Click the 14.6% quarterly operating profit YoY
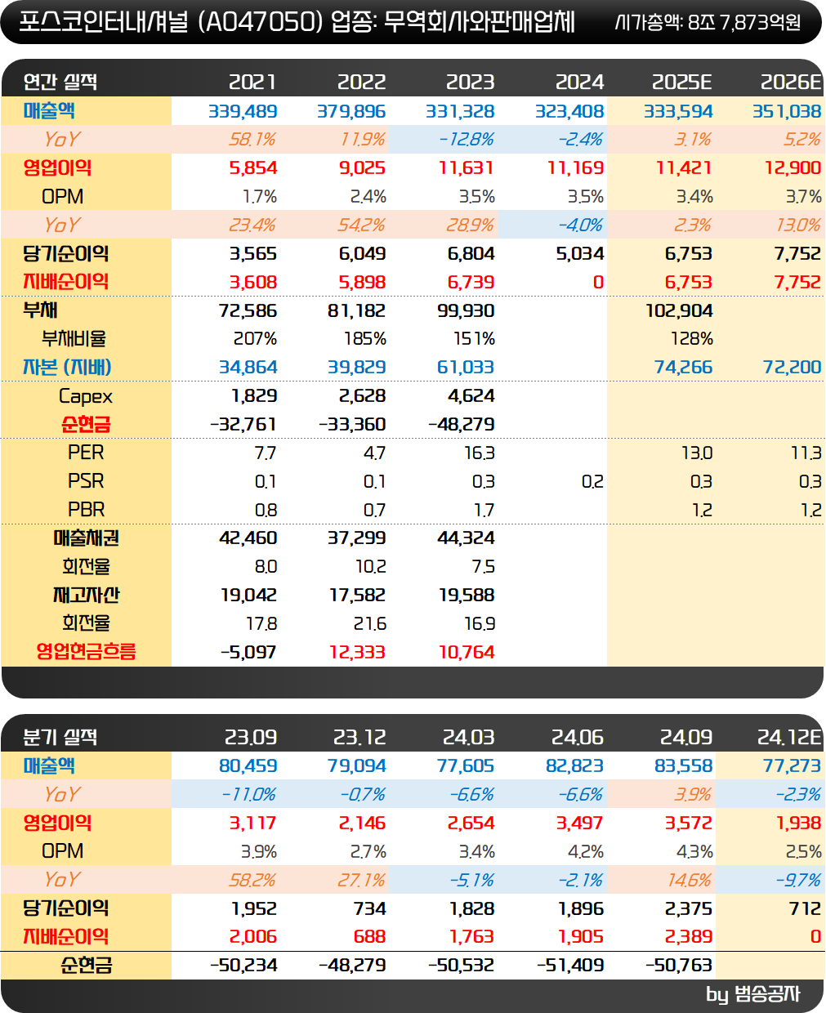The height and width of the screenshot is (1013, 826). (x=690, y=880)
